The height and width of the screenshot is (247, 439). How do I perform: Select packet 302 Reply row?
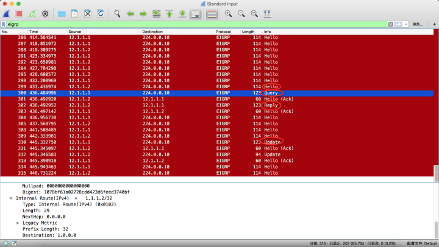pyautogui.click(x=217, y=105)
